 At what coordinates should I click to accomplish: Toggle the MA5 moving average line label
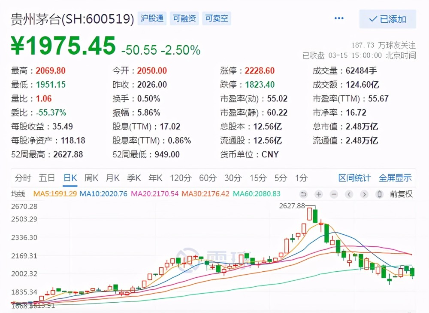point(55,194)
